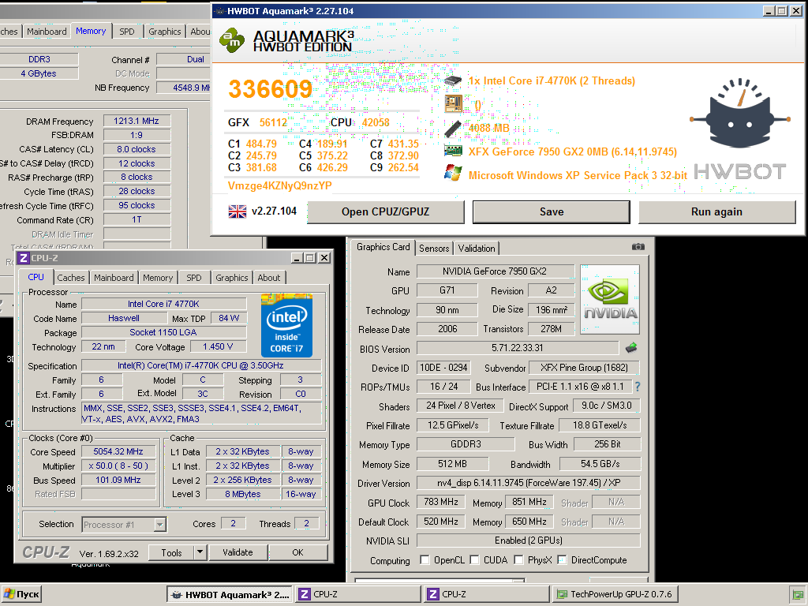Viewport: 808px width, 606px height.
Task: Click the processor chip icon in Aquamark results
Action: [x=453, y=81]
